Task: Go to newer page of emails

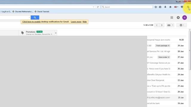Action: click(157, 25)
